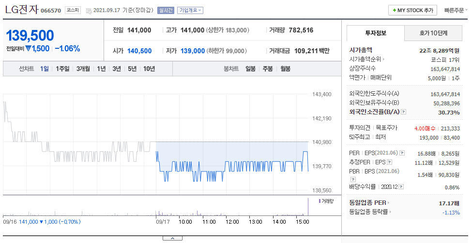The width and height of the screenshot is (472, 243).
Task: Click the MY STOCK 추가 button
Action: pyautogui.click(x=412, y=10)
